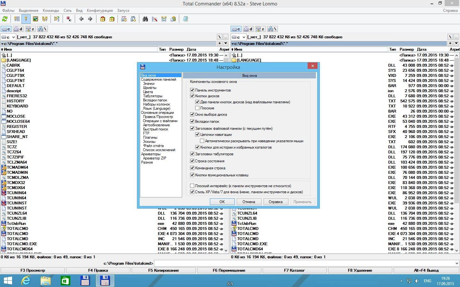Select 'Содержимое панелей' in settings tree
This screenshot has height=287, width=460.
pos(158,79)
